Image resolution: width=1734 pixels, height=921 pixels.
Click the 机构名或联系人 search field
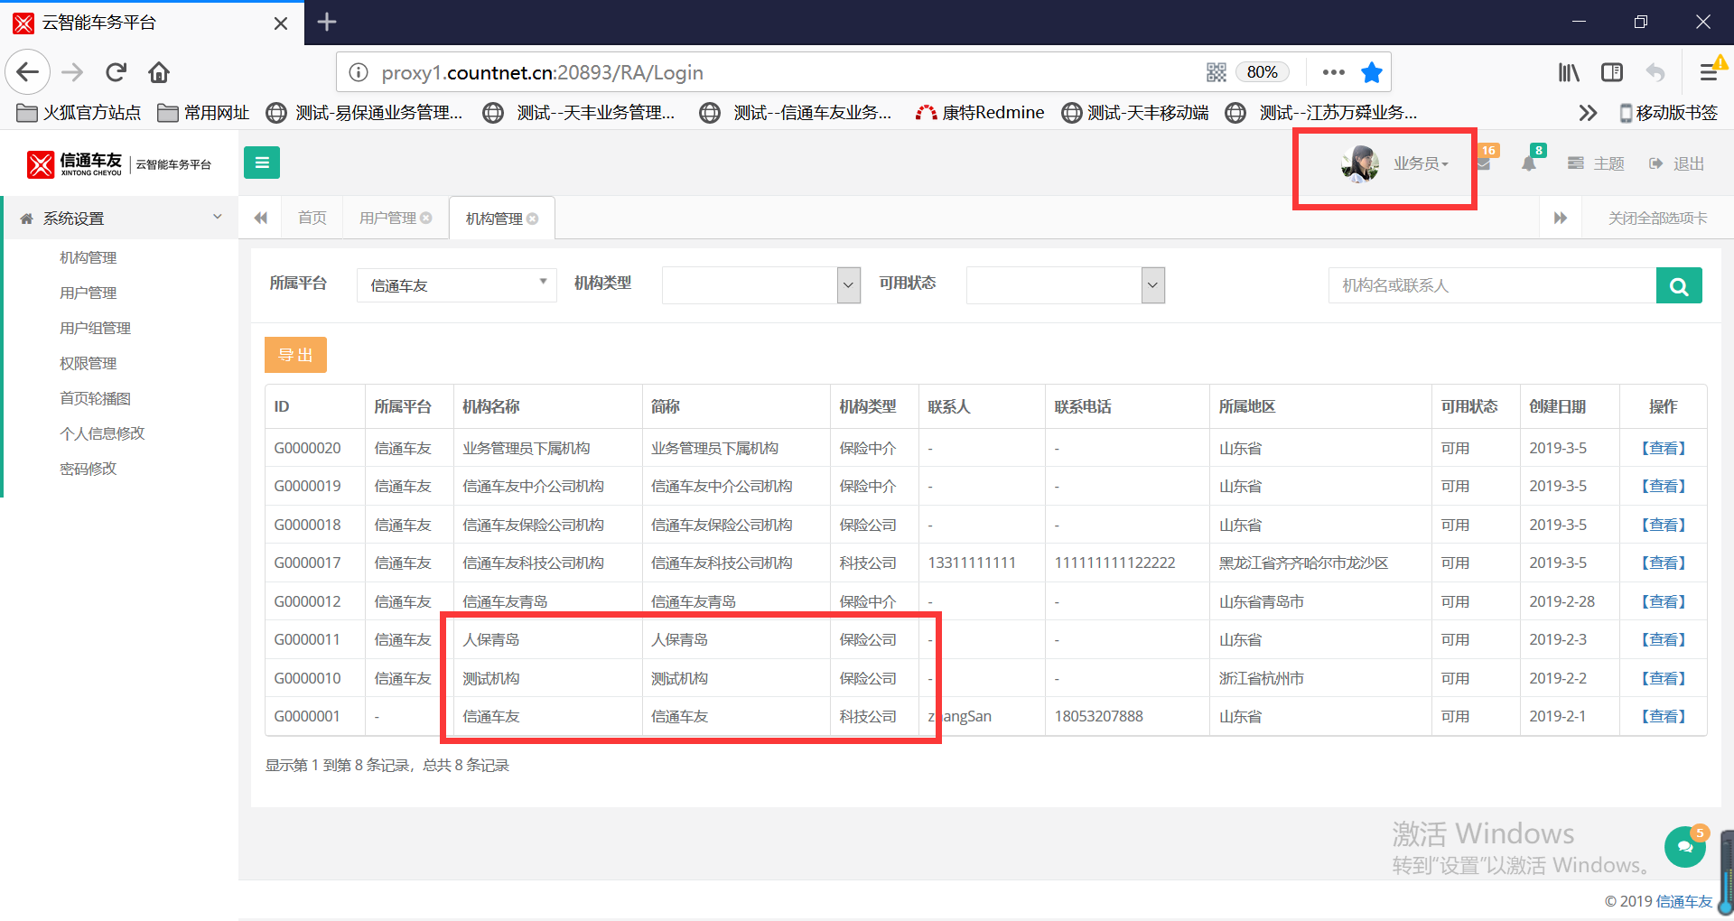(x=1491, y=286)
